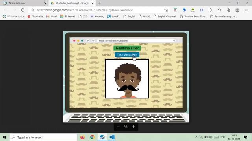Zoom in the GIF with the plus icon

(134, 127)
